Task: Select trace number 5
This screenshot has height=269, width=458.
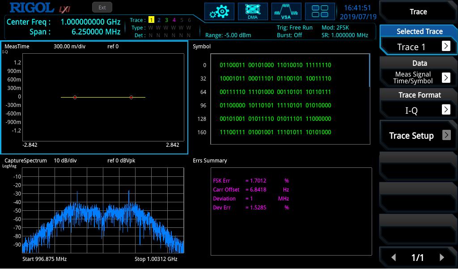Action: pyautogui.click(x=182, y=20)
